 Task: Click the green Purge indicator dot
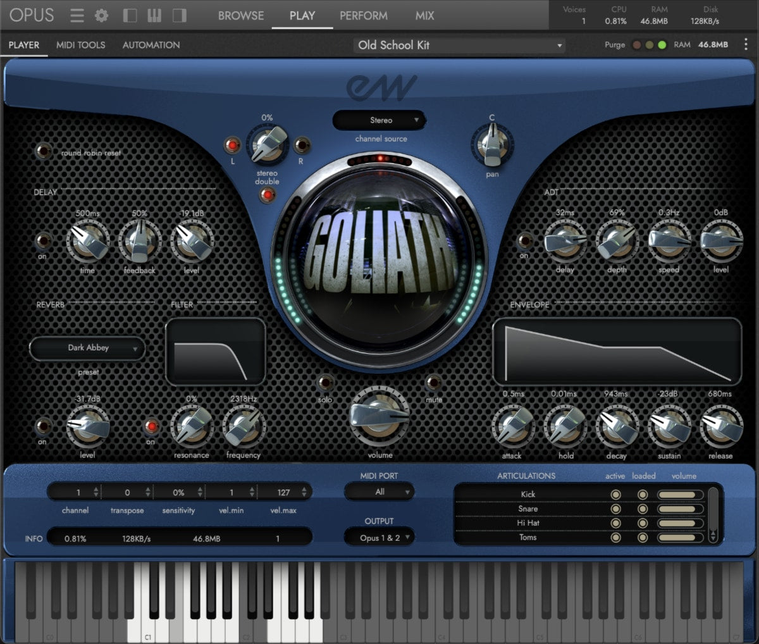pos(662,45)
